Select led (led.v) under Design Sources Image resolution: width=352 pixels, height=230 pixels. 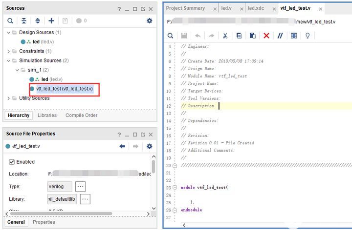pos(37,42)
